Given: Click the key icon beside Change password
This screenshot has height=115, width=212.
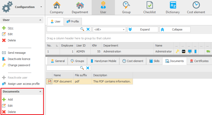Looking at the screenshot, I should (x=4, y=65).
